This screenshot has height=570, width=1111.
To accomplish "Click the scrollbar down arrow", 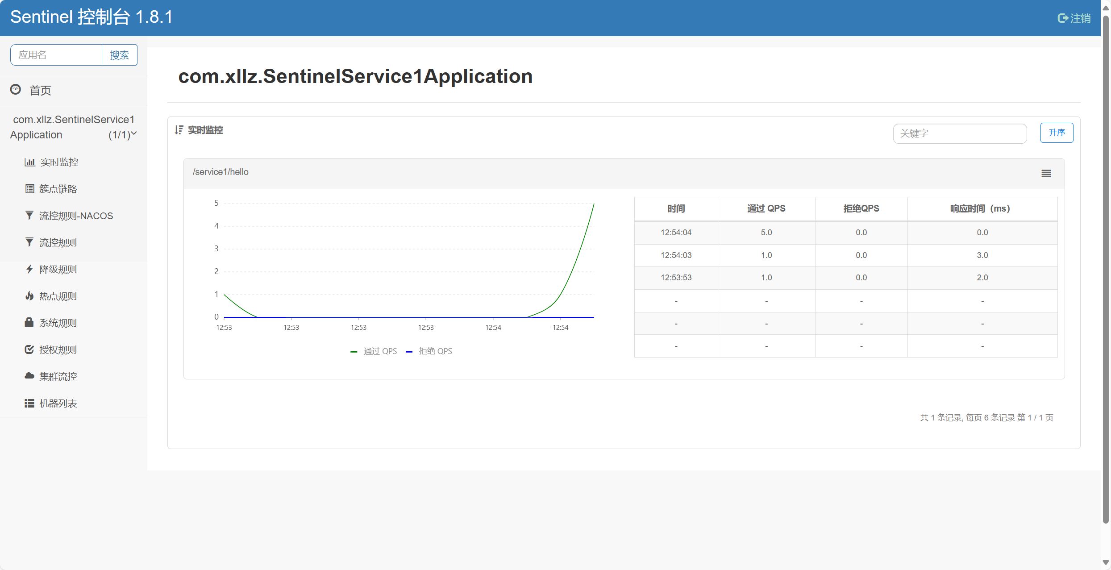I will tap(1106, 562).
